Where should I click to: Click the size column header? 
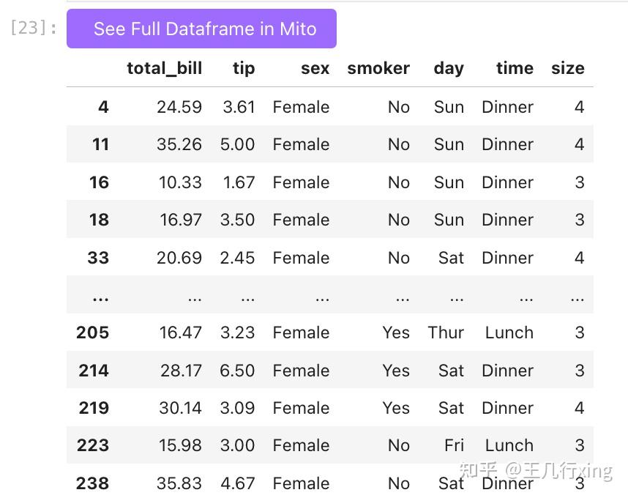tap(568, 68)
